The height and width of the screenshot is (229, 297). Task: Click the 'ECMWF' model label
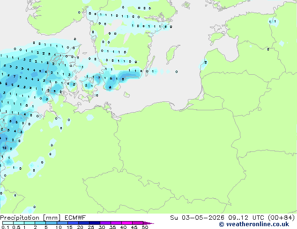point(75,218)
